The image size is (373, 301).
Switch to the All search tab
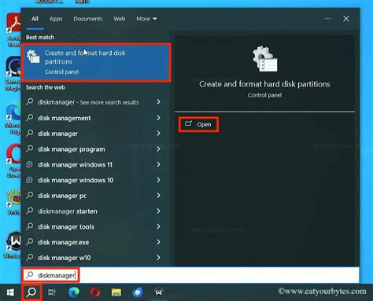[x=35, y=19]
